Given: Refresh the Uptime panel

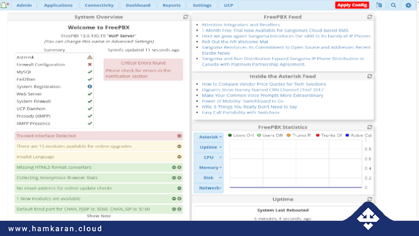Looking at the screenshot, I should pos(369,199).
